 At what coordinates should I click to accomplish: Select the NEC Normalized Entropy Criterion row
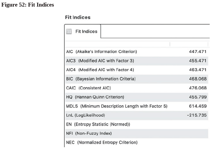(x=137, y=142)
